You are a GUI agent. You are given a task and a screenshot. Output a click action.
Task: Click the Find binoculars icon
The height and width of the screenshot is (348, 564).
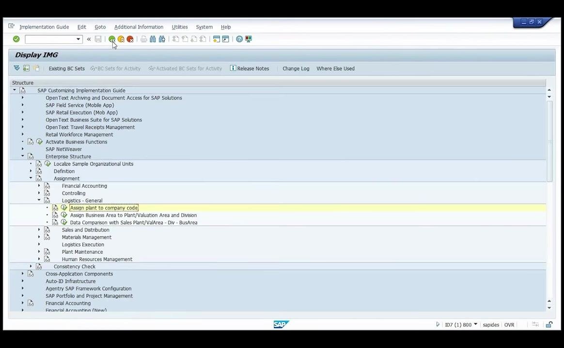pos(153,39)
